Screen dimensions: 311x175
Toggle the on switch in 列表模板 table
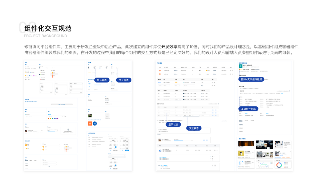[202, 85]
